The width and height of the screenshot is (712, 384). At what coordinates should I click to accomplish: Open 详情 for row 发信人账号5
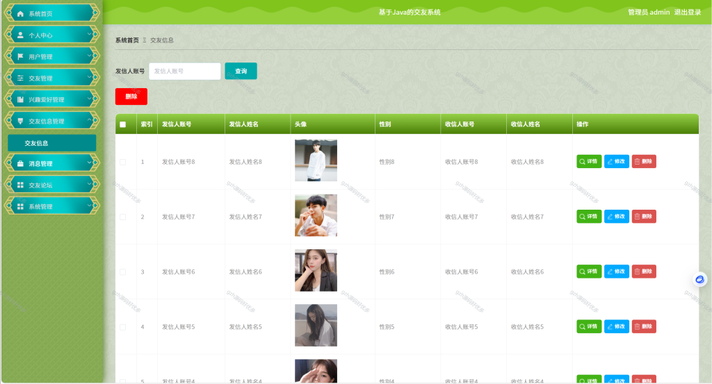589,326
